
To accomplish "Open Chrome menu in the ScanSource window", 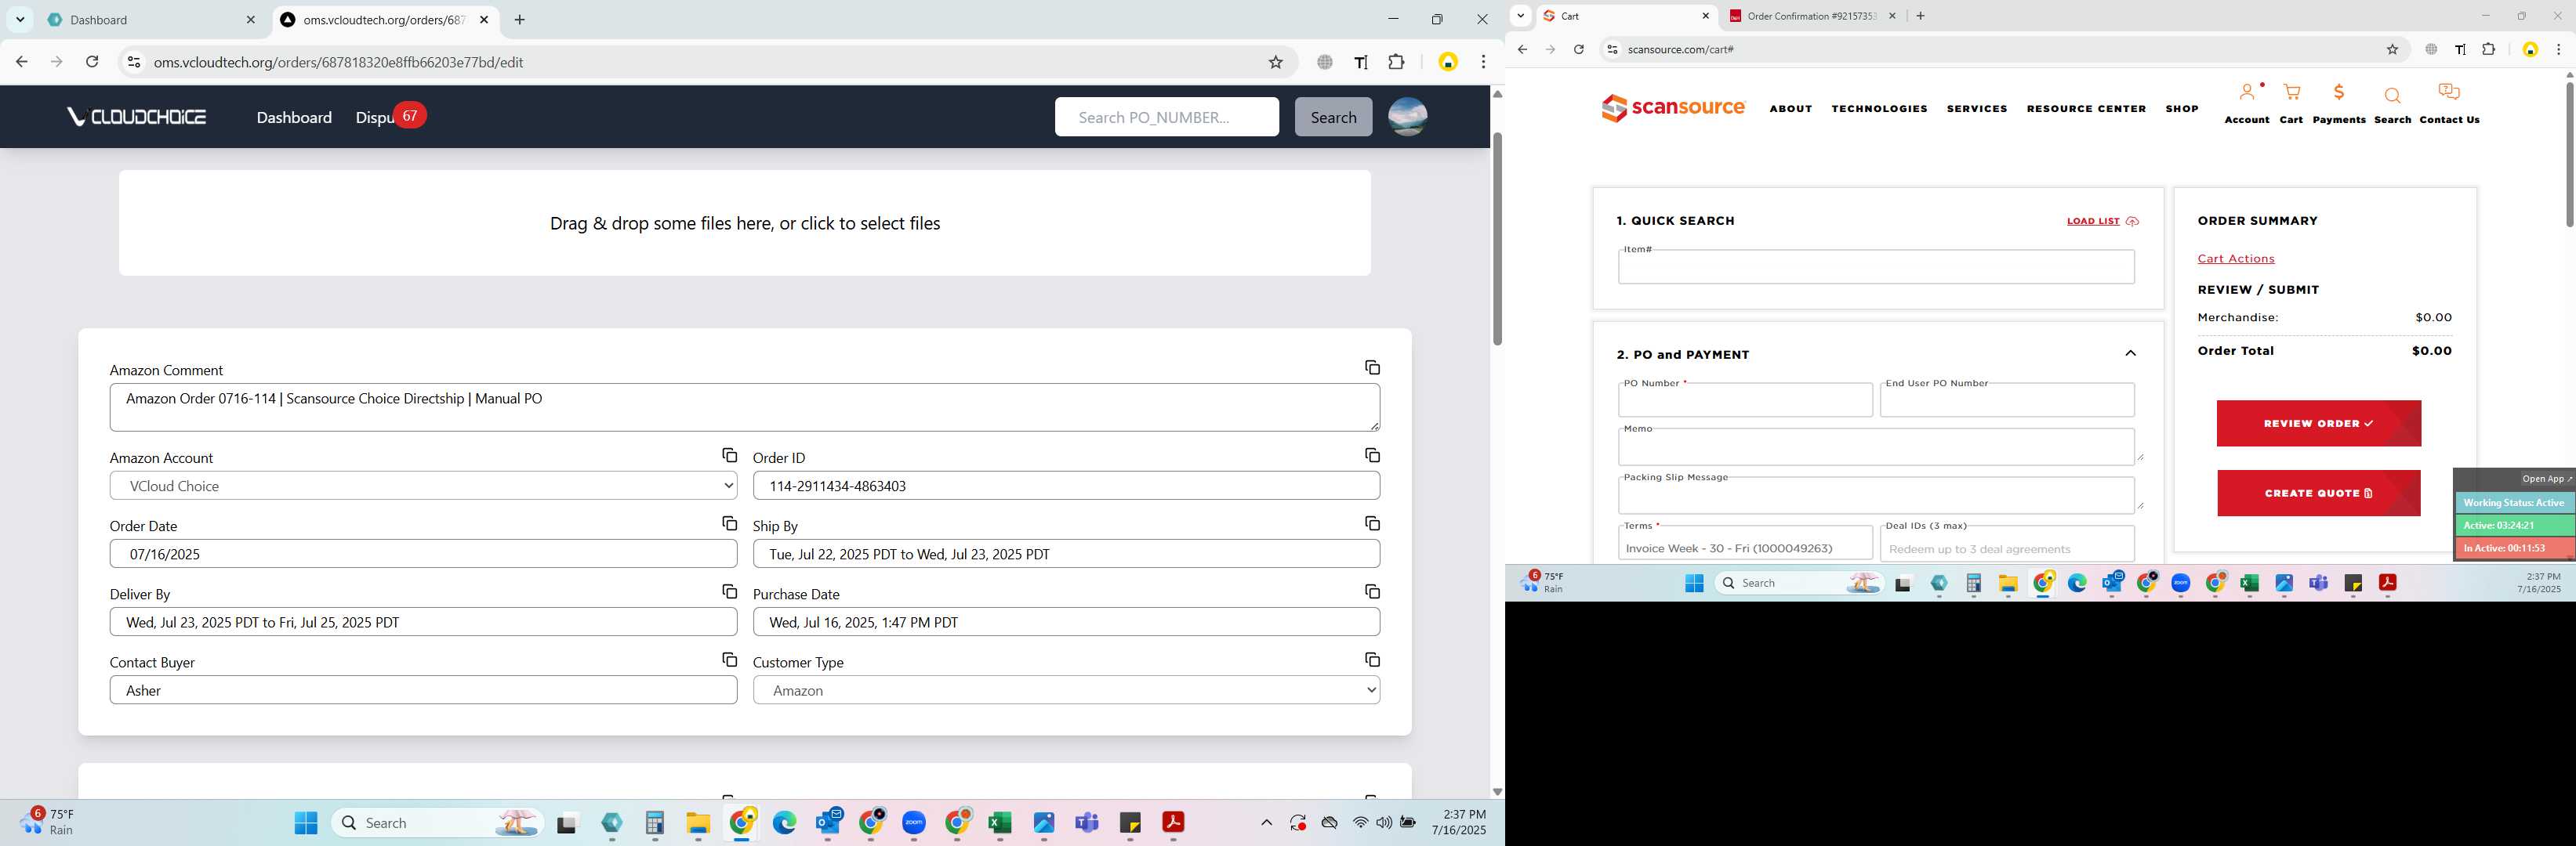I will [x=2558, y=49].
